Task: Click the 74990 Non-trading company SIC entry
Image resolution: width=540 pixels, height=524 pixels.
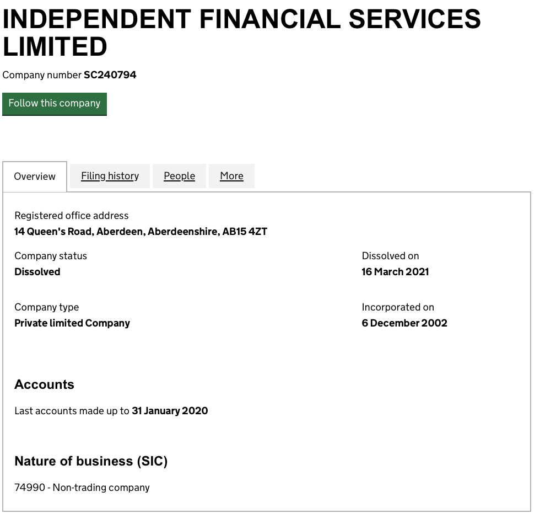Action: [x=82, y=488]
